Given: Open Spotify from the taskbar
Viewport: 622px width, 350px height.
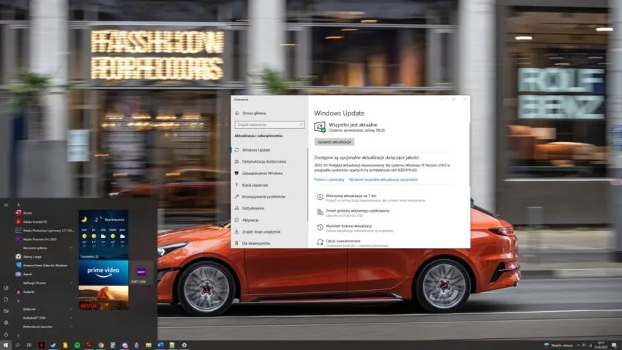Looking at the screenshot, I should (x=77, y=345).
